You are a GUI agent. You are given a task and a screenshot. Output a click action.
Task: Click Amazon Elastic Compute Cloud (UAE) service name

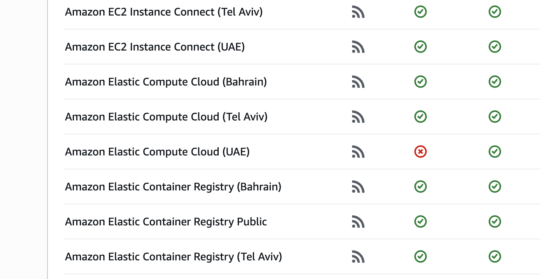point(157,152)
